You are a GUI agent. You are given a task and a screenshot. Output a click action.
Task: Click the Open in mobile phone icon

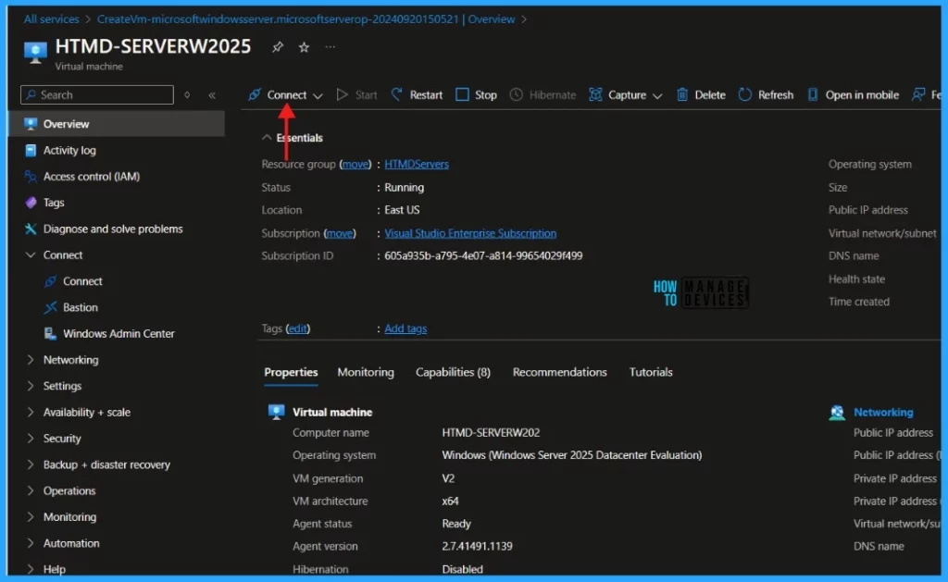pos(813,94)
